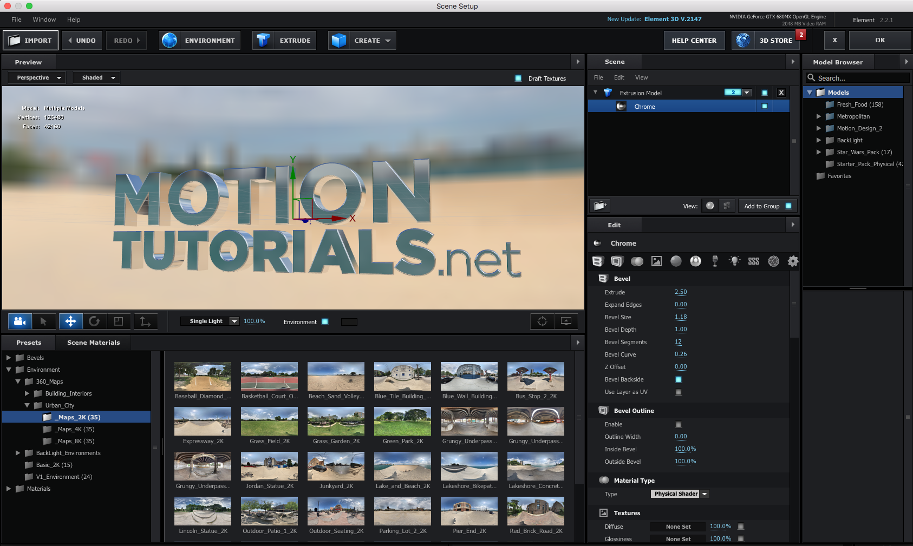
Task: Select the camera mode tool
Action: [x=20, y=321]
